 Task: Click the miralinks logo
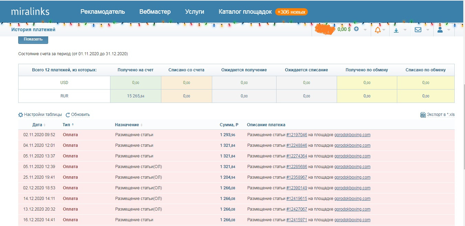[30, 11]
